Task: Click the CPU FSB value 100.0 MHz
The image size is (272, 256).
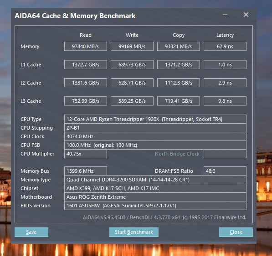Action: coord(155,145)
